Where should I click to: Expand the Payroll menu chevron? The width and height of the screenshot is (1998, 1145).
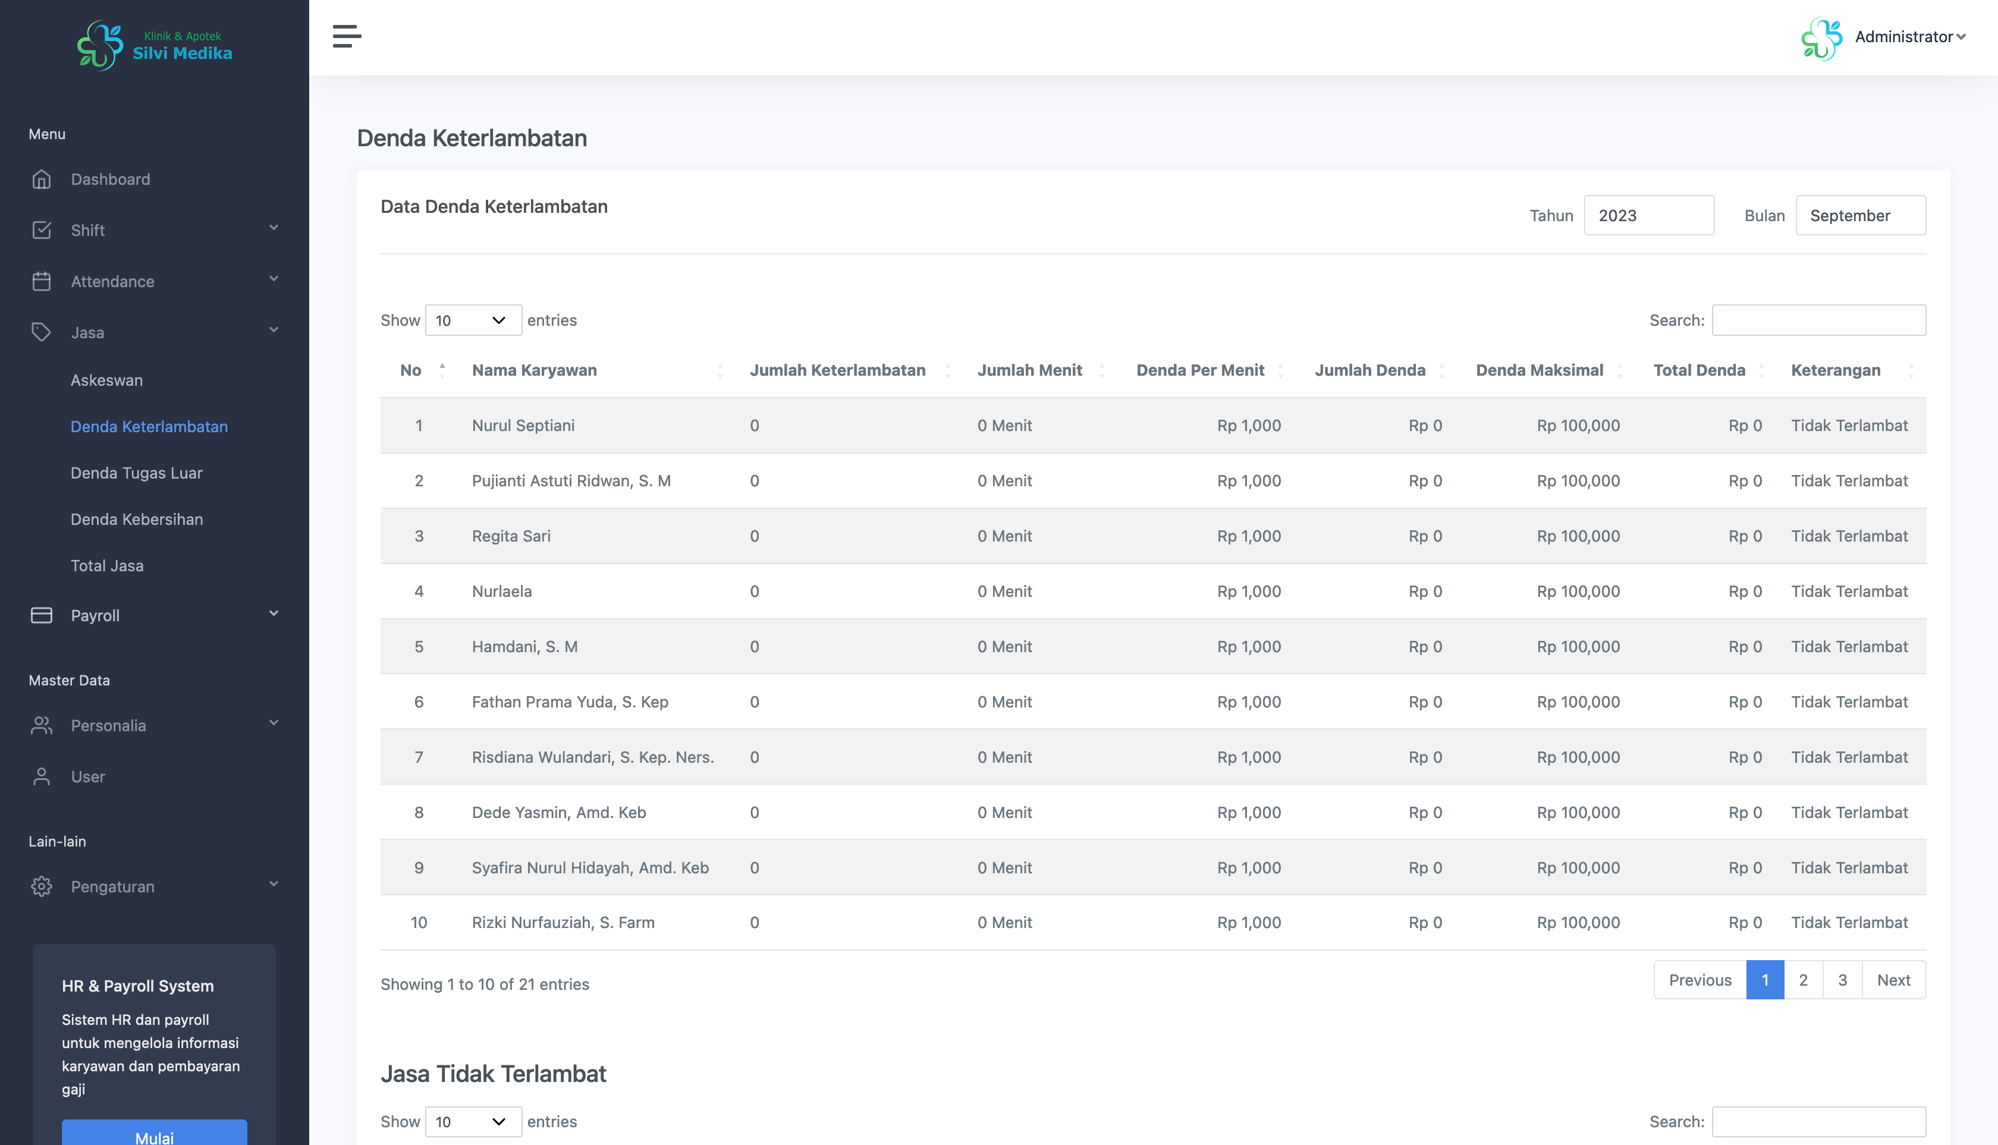[274, 614]
